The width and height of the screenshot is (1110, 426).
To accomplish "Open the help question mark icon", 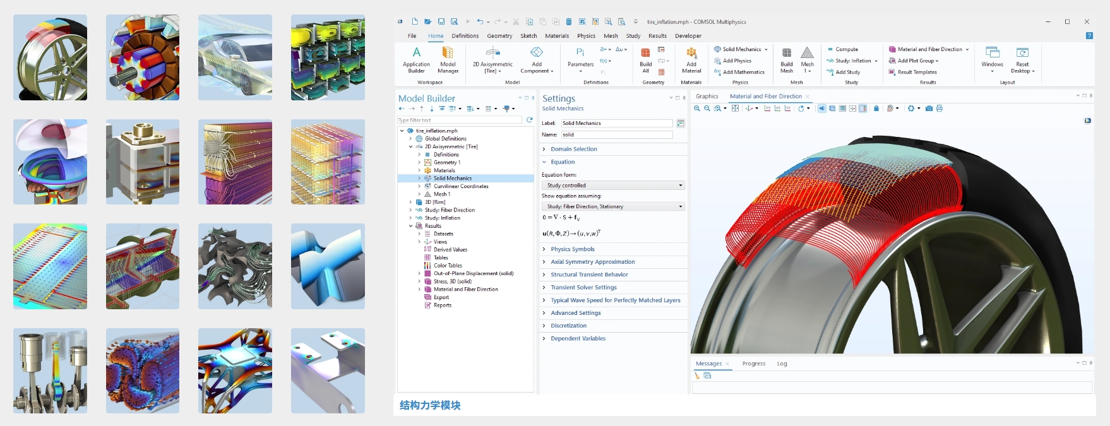I will pos(1089,36).
